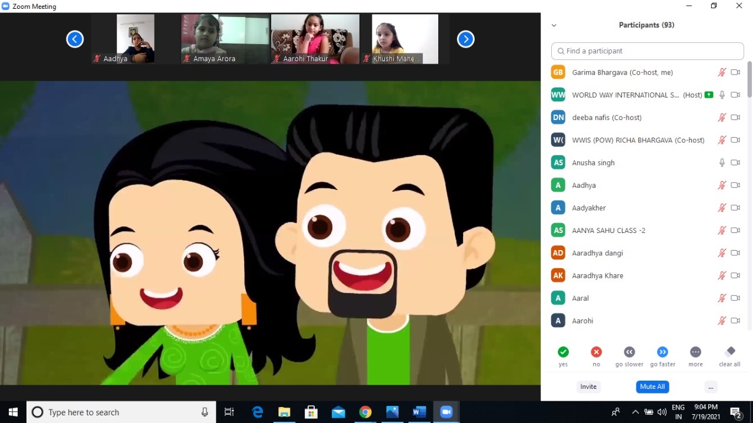Viewport: 753px width, 423px height.
Task: Click the host's video camera icon
Action: [x=735, y=95]
